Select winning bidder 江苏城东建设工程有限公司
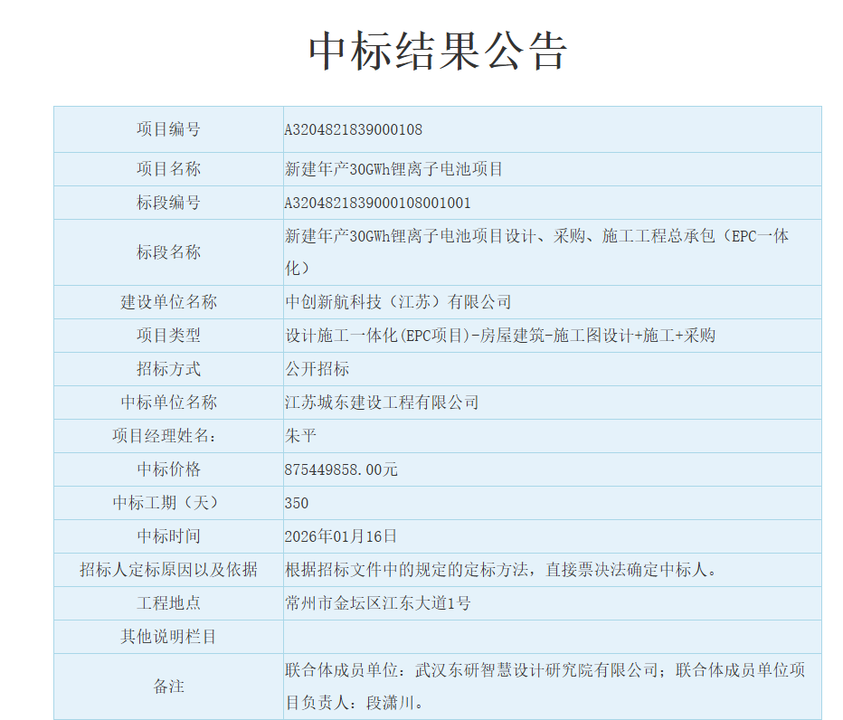Screen dimensions: 843x720 [381, 403]
